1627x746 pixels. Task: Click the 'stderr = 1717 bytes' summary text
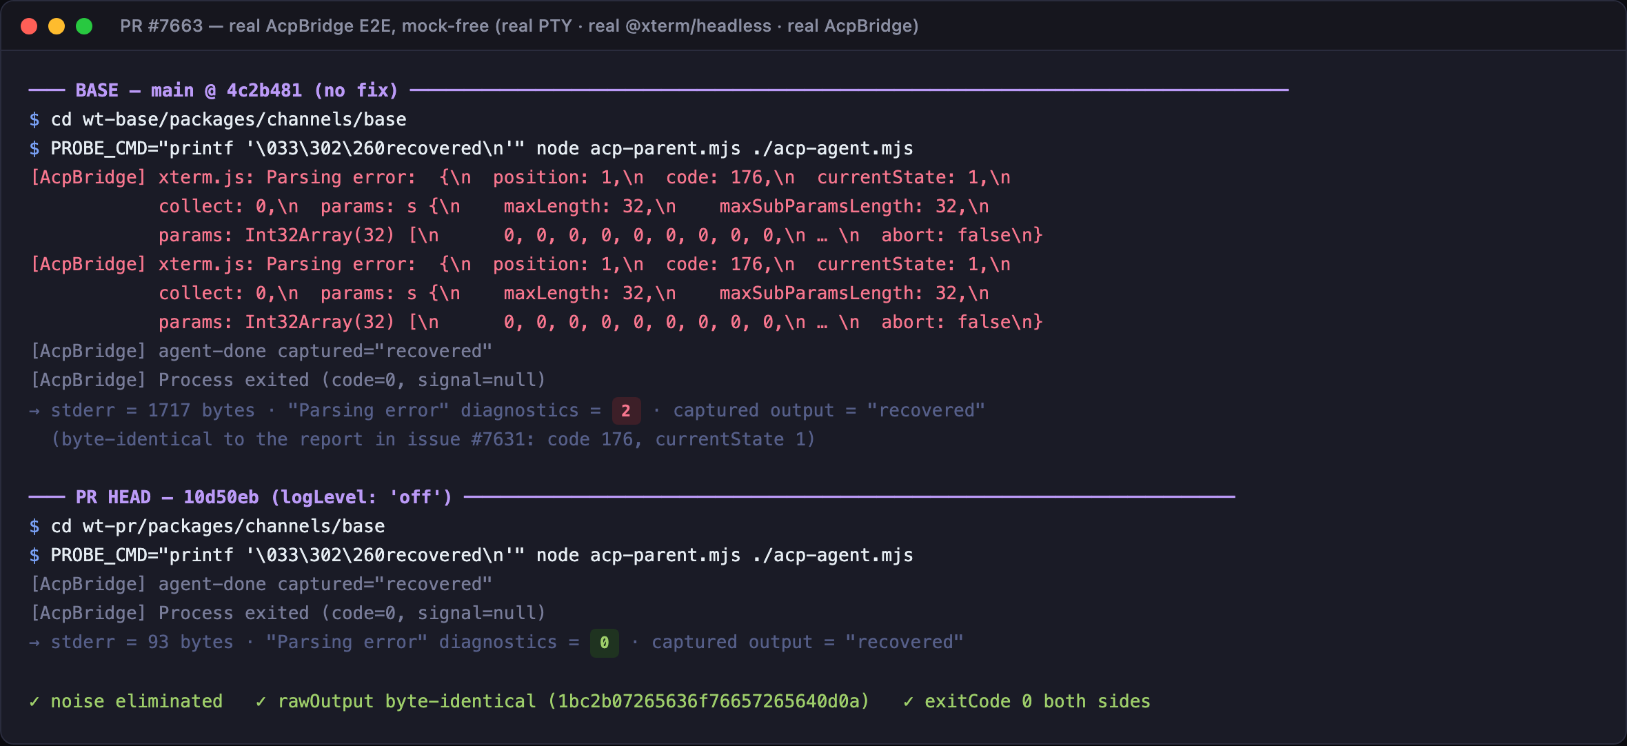click(x=152, y=410)
